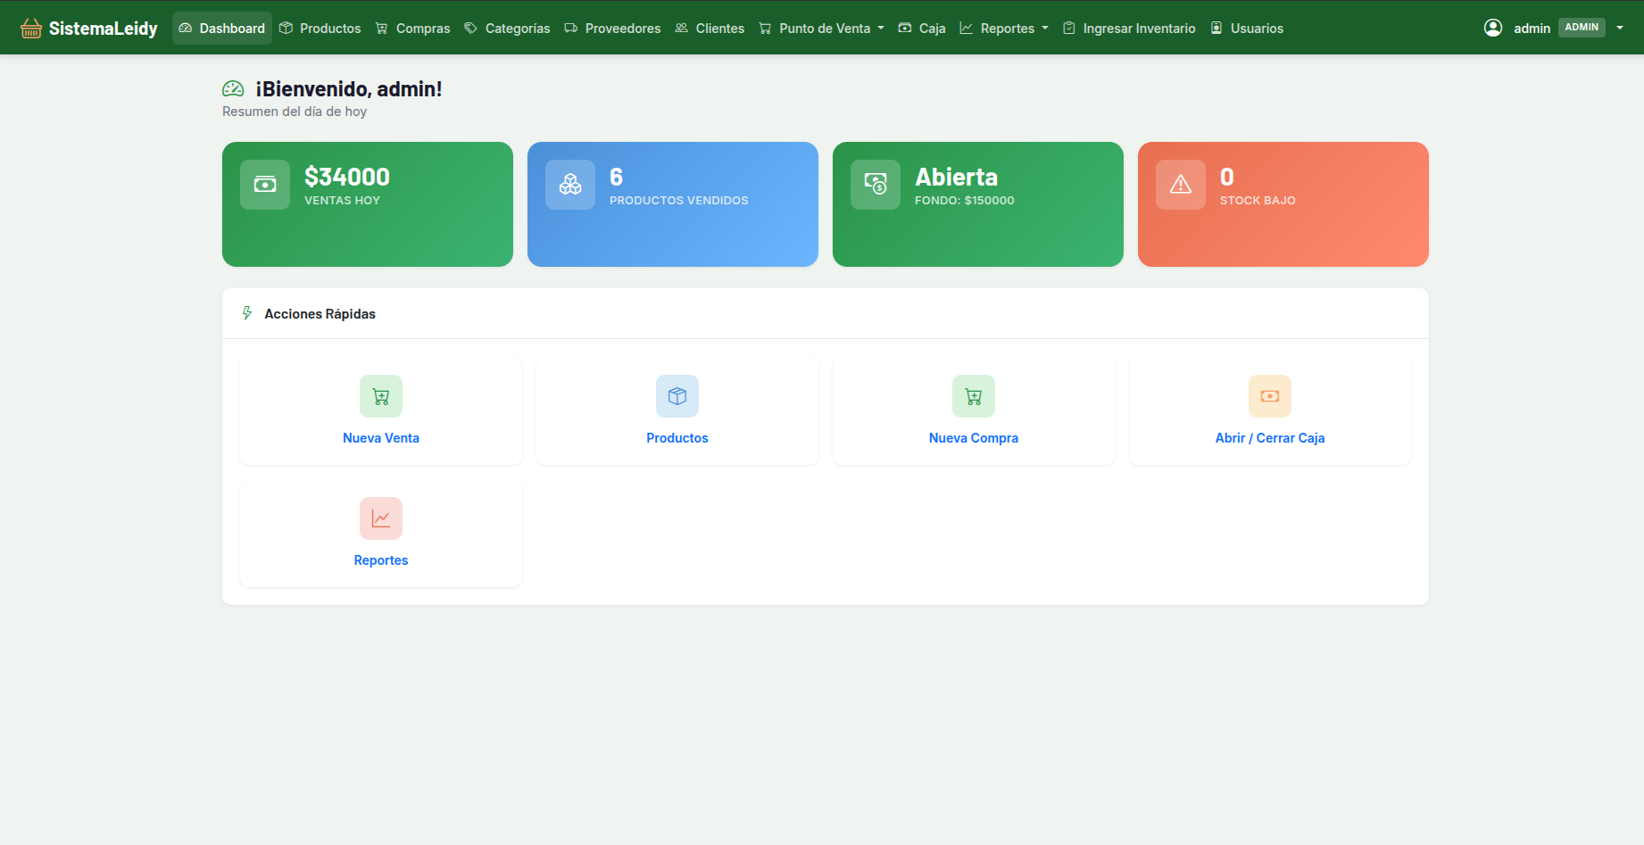1644x845 pixels.
Task: Click the Reportes line chart icon tile
Action: pos(381,518)
